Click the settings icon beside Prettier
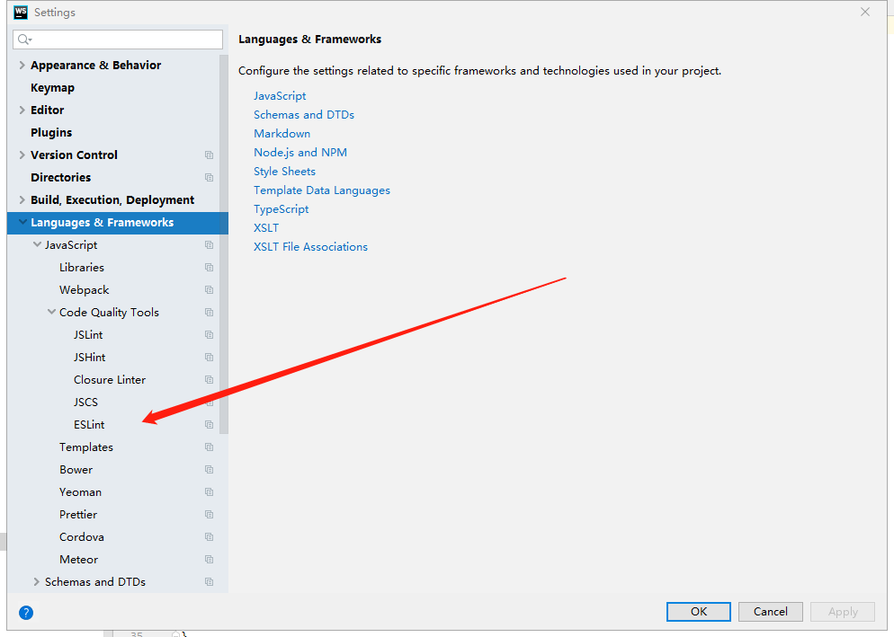The height and width of the screenshot is (637, 894). coord(209,514)
